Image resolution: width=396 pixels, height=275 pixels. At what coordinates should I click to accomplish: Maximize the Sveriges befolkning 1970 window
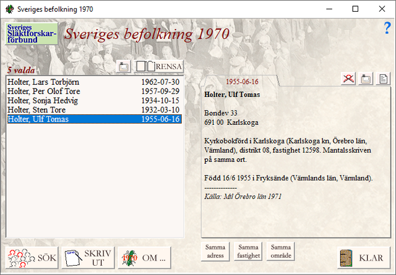pyautogui.click(x=355, y=9)
